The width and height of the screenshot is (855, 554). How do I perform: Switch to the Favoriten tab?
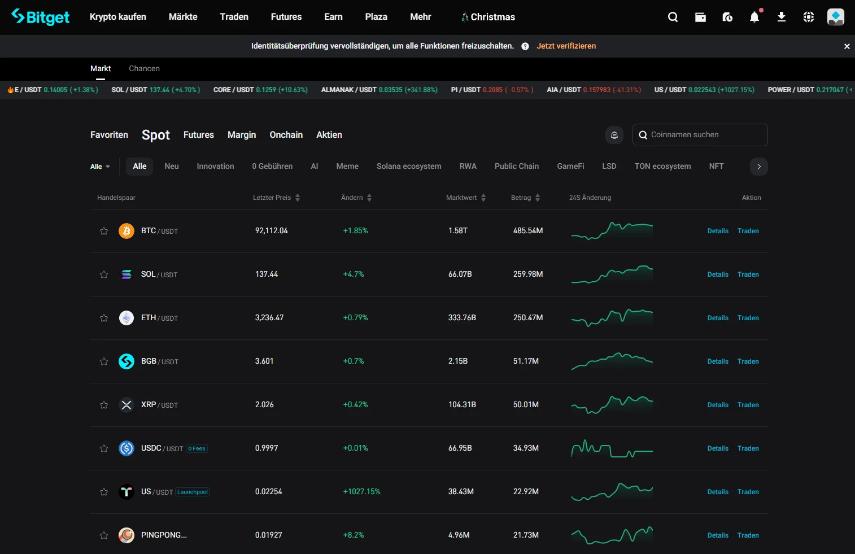109,135
